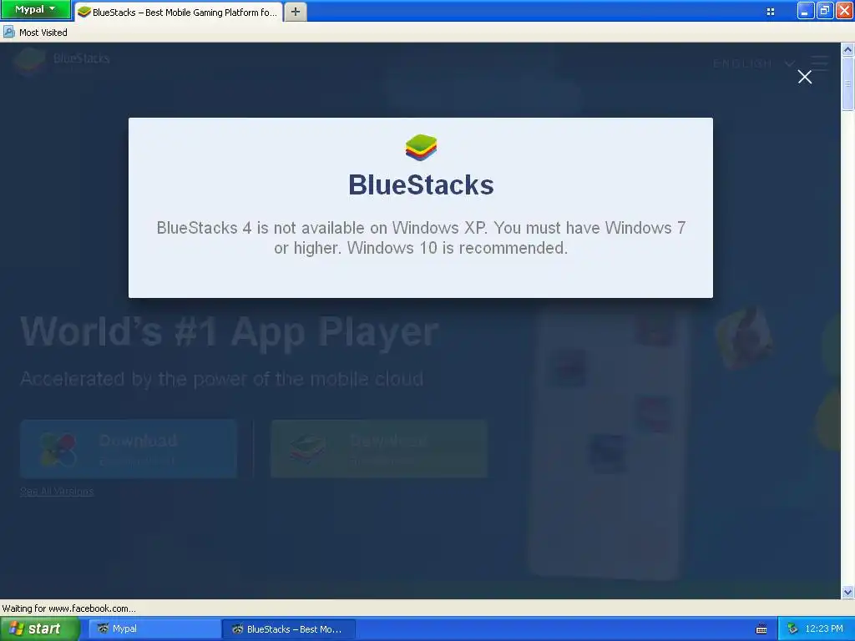855x641 pixels.
Task: Open the Windows Start menu
Action: pos(39,629)
